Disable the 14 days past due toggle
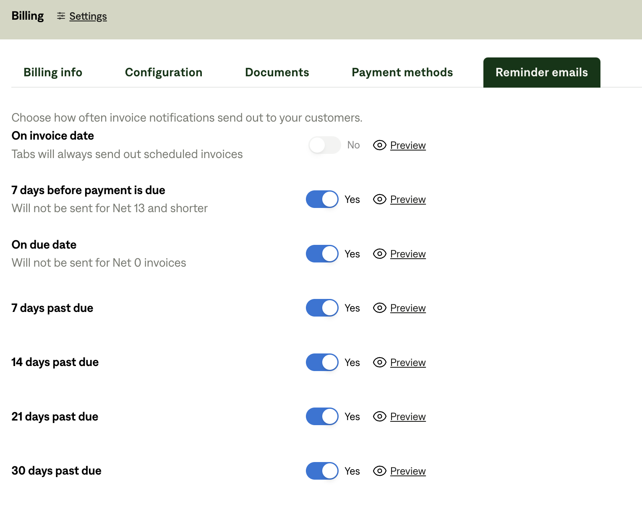This screenshot has width=642, height=509. point(322,362)
